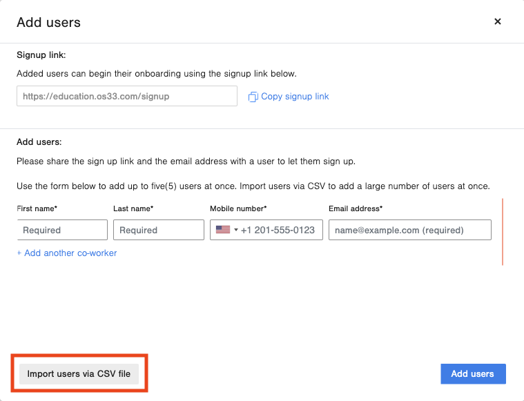Focus the First name input field

pos(62,230)
